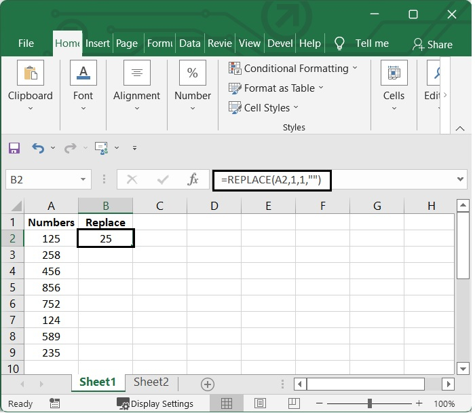Viewport: 475px width, 415px height.
Task: Save the workbook with the floppy icon
Action: coord(14,148)
